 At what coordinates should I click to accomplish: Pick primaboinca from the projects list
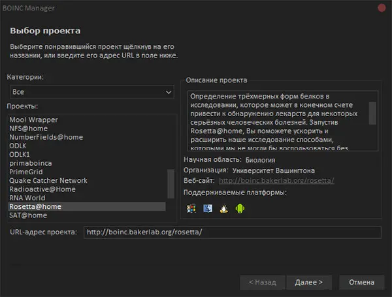[30, 163]
